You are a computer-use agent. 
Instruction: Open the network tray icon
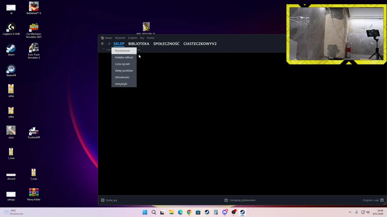point(363,212)
